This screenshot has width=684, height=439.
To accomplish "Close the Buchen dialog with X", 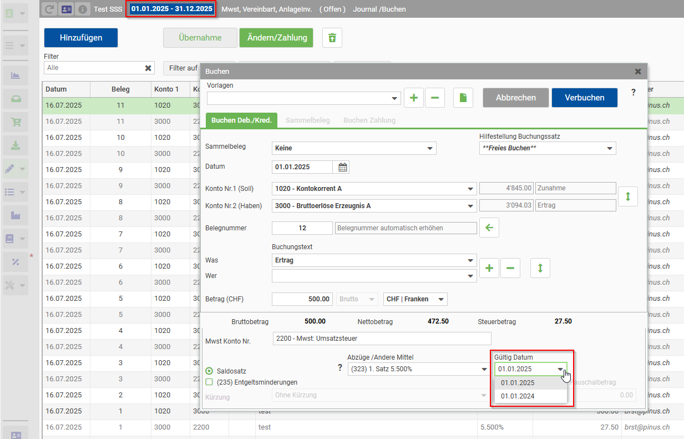I will click(637, 72).
